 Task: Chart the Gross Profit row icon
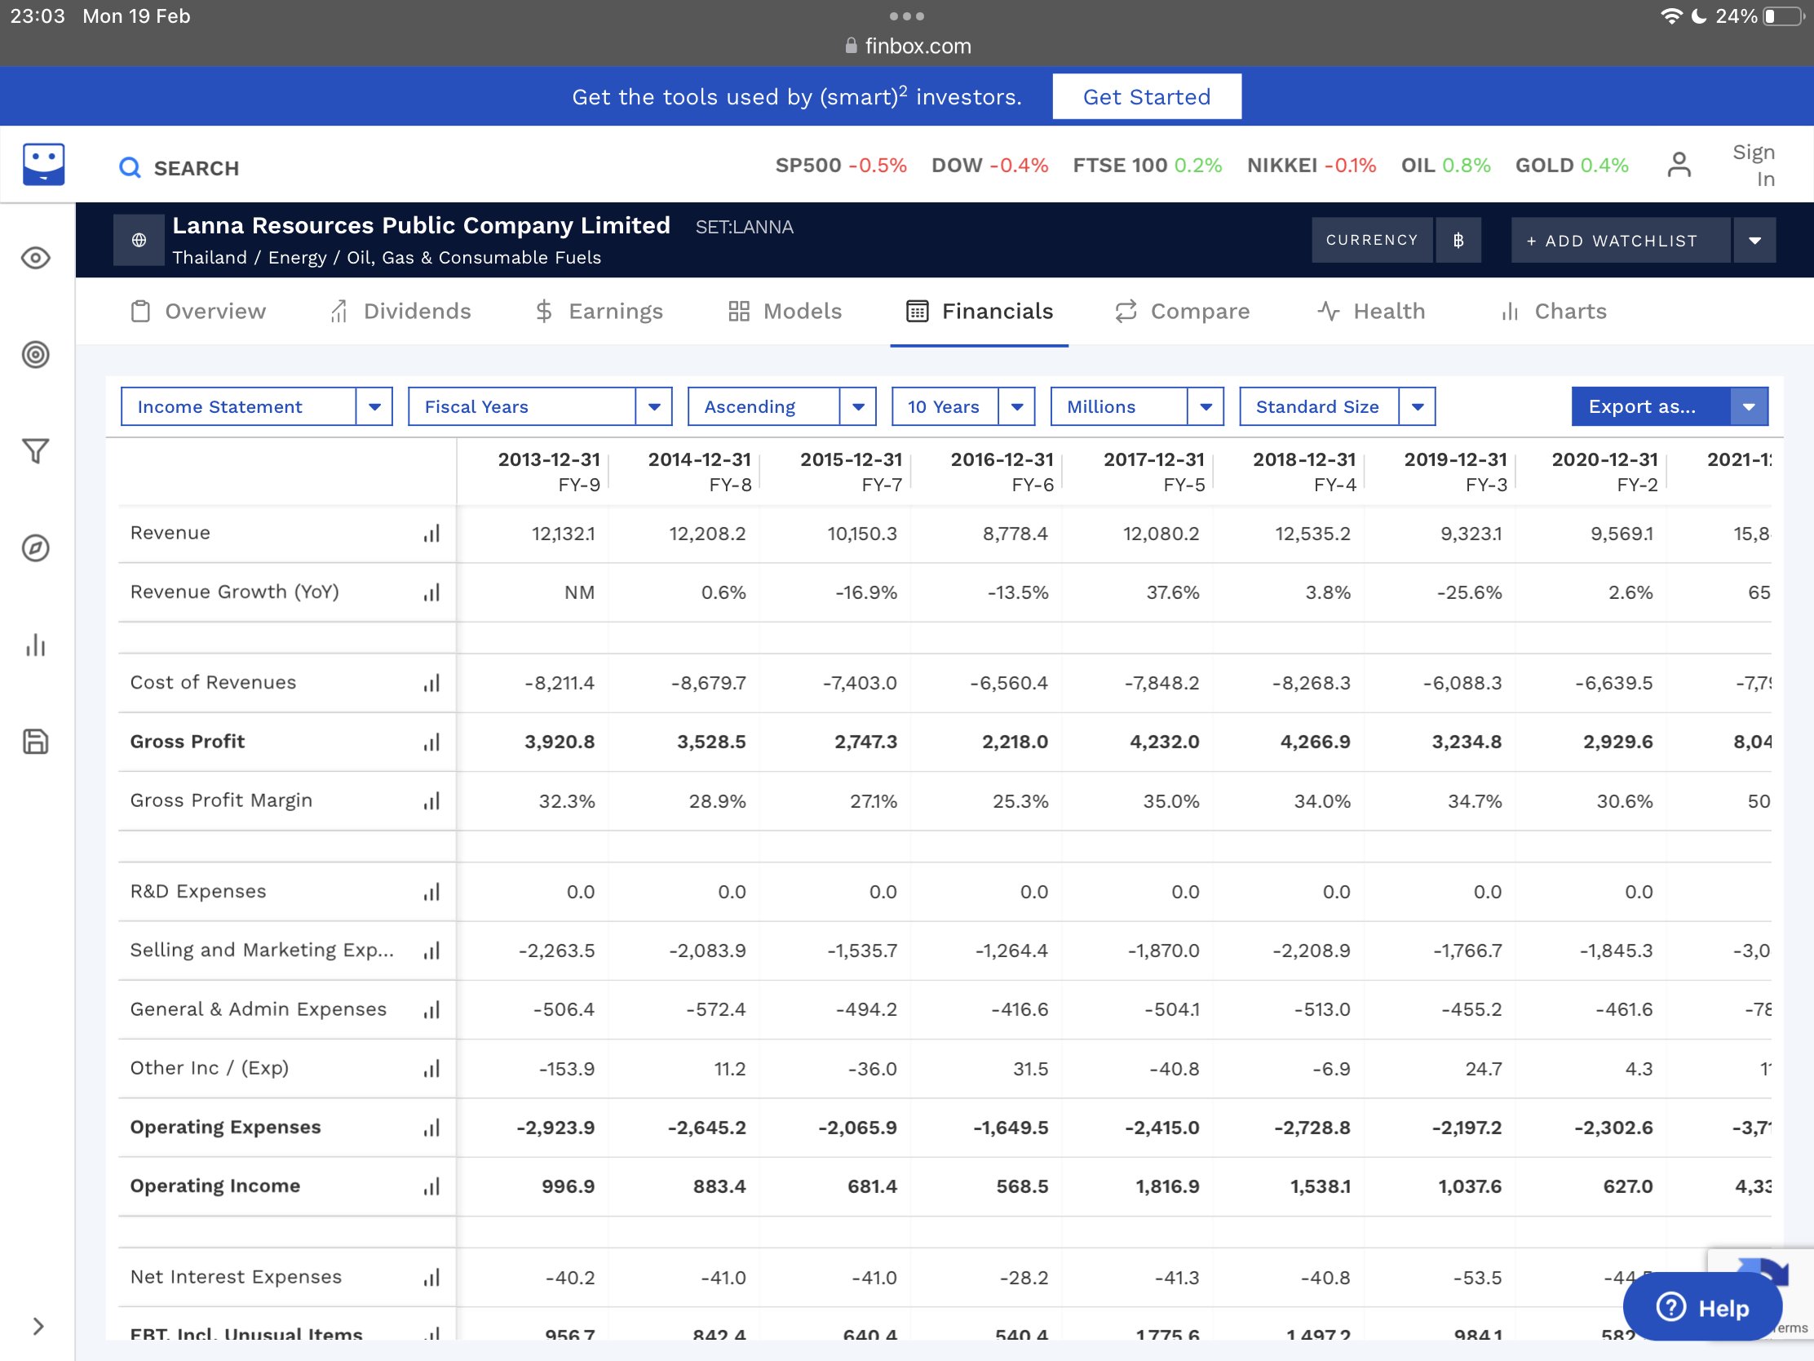pos(432,742)
